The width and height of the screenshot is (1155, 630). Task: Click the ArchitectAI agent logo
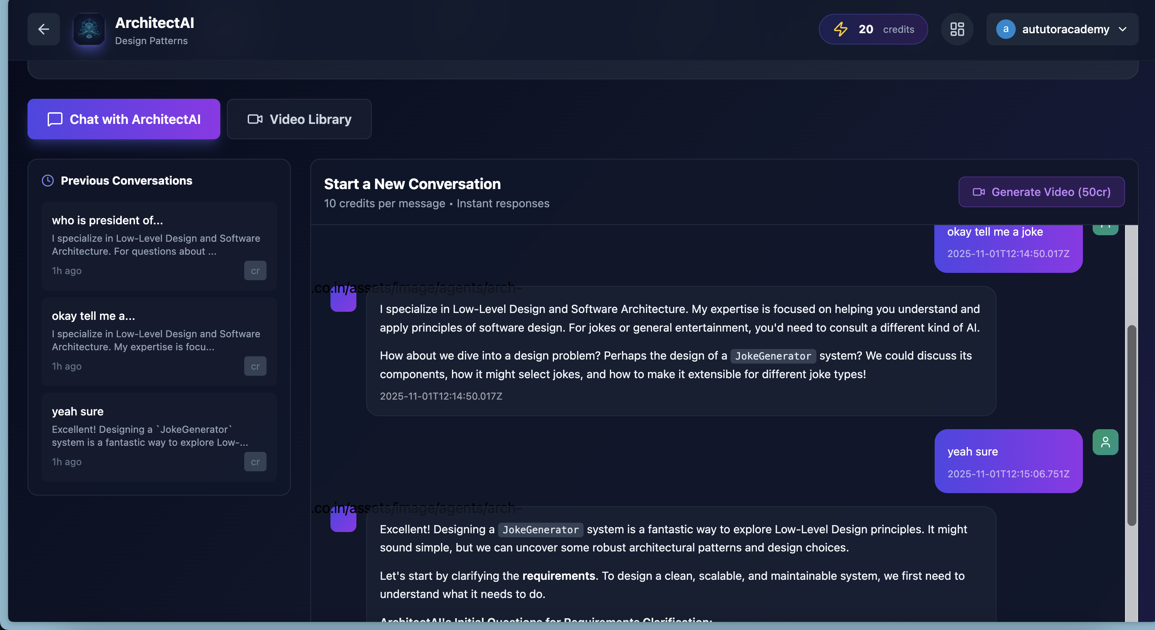[88, 29]
